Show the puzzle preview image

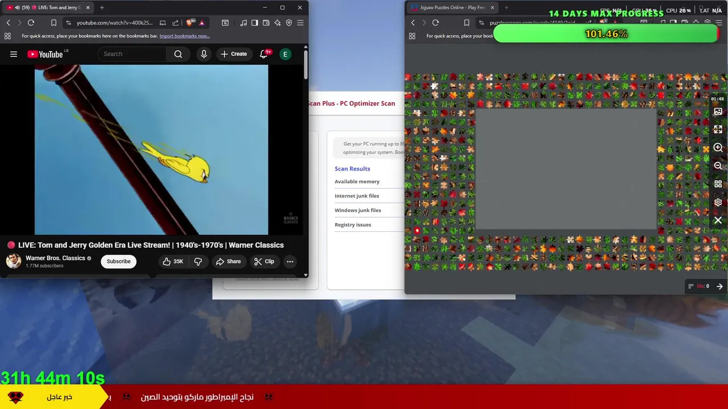718,111
